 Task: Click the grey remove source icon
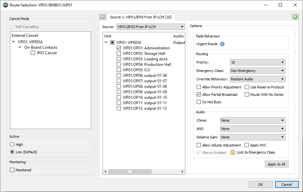(x=103, y=17)
